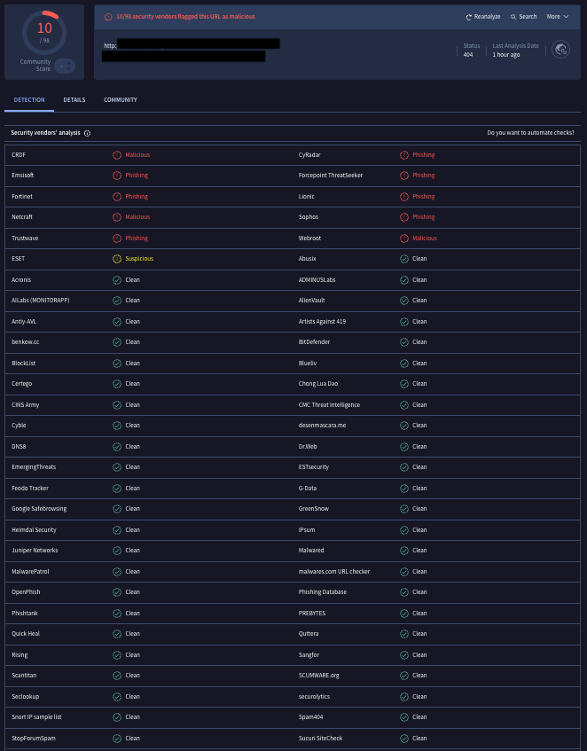
Task: Open the More dropdown menu
Action: click(558, 16)
